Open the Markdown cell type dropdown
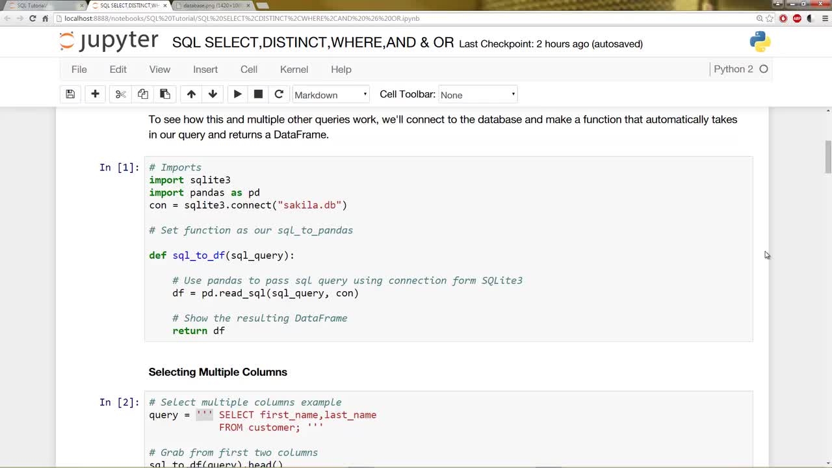The image size is (832, 468). [331, 95]
